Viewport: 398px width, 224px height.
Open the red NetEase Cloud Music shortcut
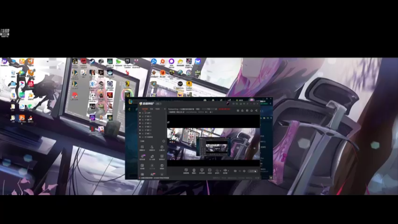click(x=31, y=84)
